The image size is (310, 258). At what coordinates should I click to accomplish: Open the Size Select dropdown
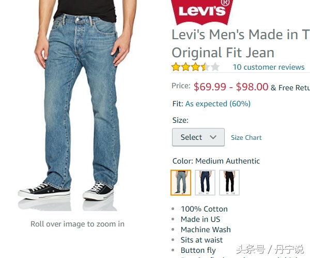(198, 137)
